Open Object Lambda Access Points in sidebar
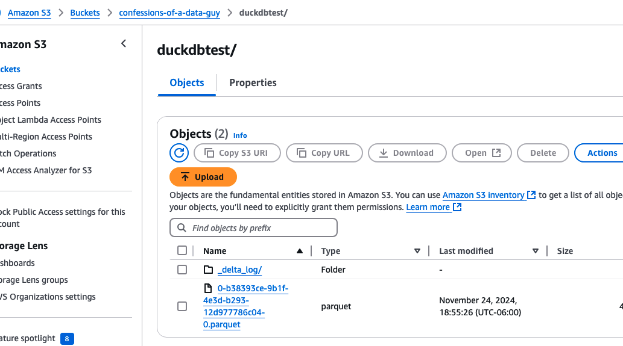 tap(51, 120)
